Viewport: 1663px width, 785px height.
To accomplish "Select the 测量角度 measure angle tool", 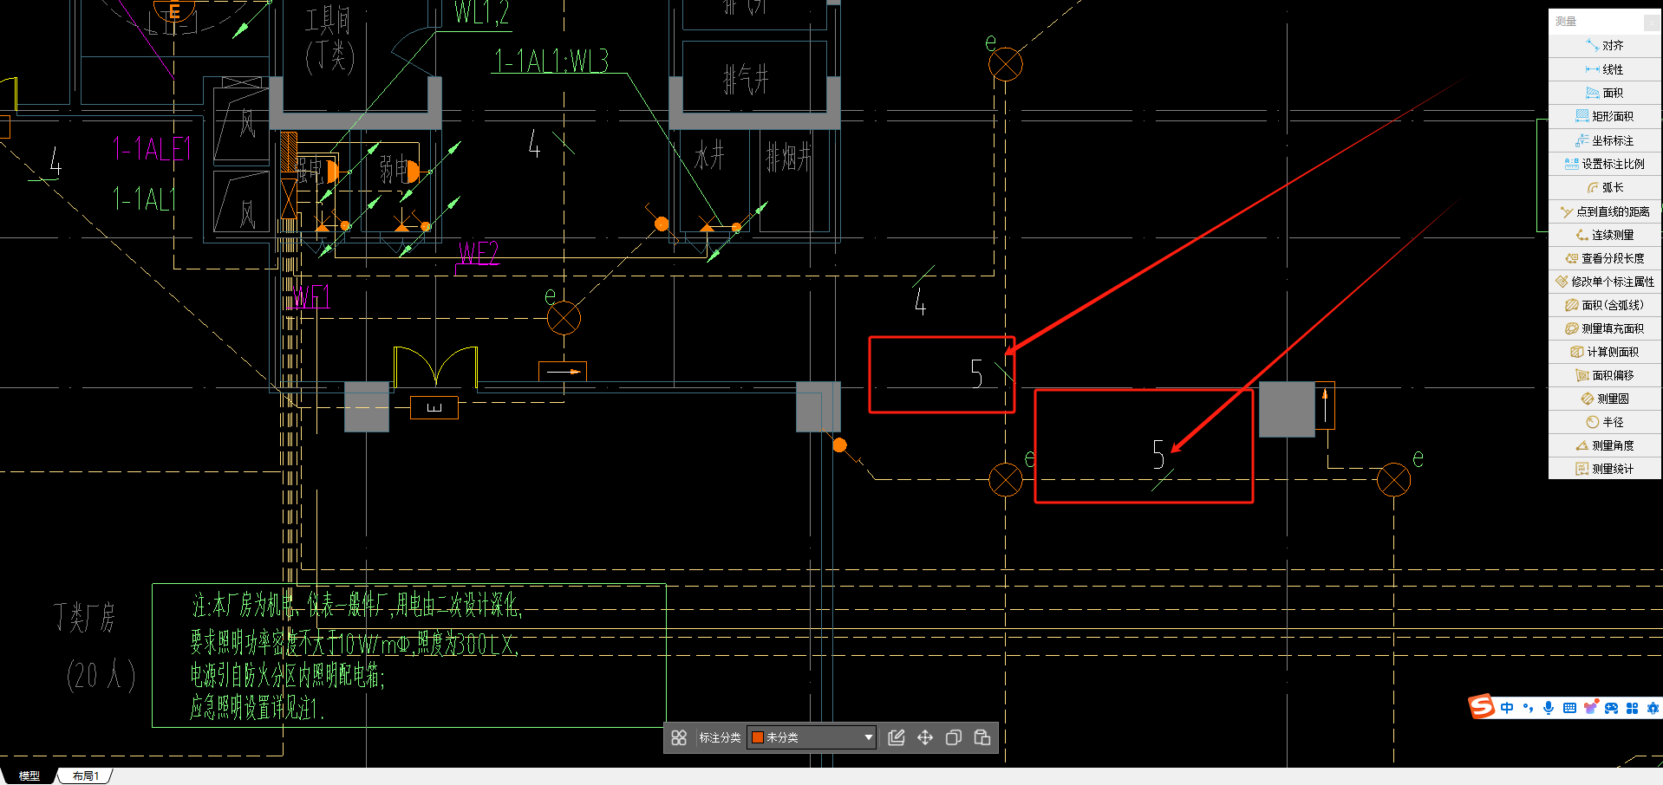I will [x=1604, y=445].
